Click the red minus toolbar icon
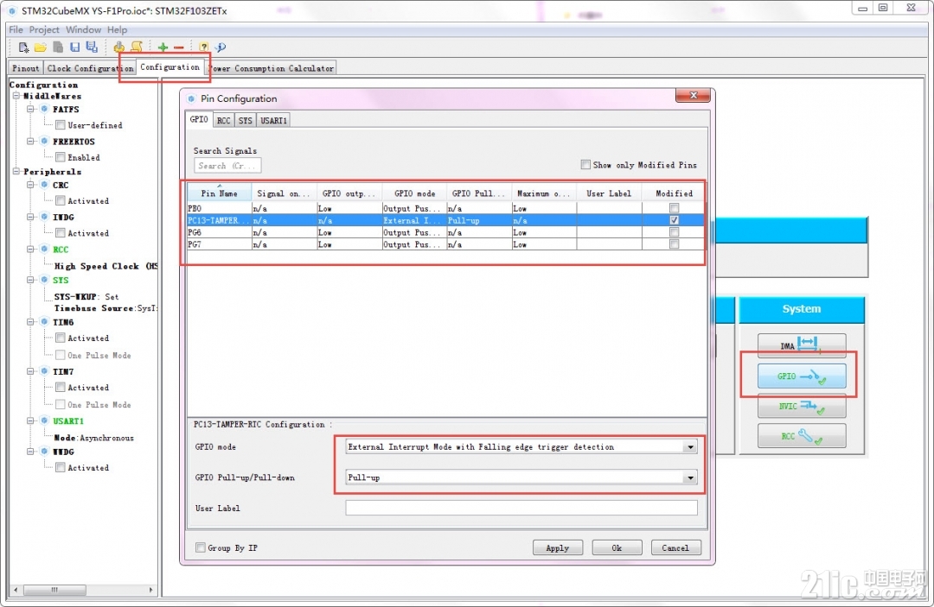934x607 pixels. (179, 47)
